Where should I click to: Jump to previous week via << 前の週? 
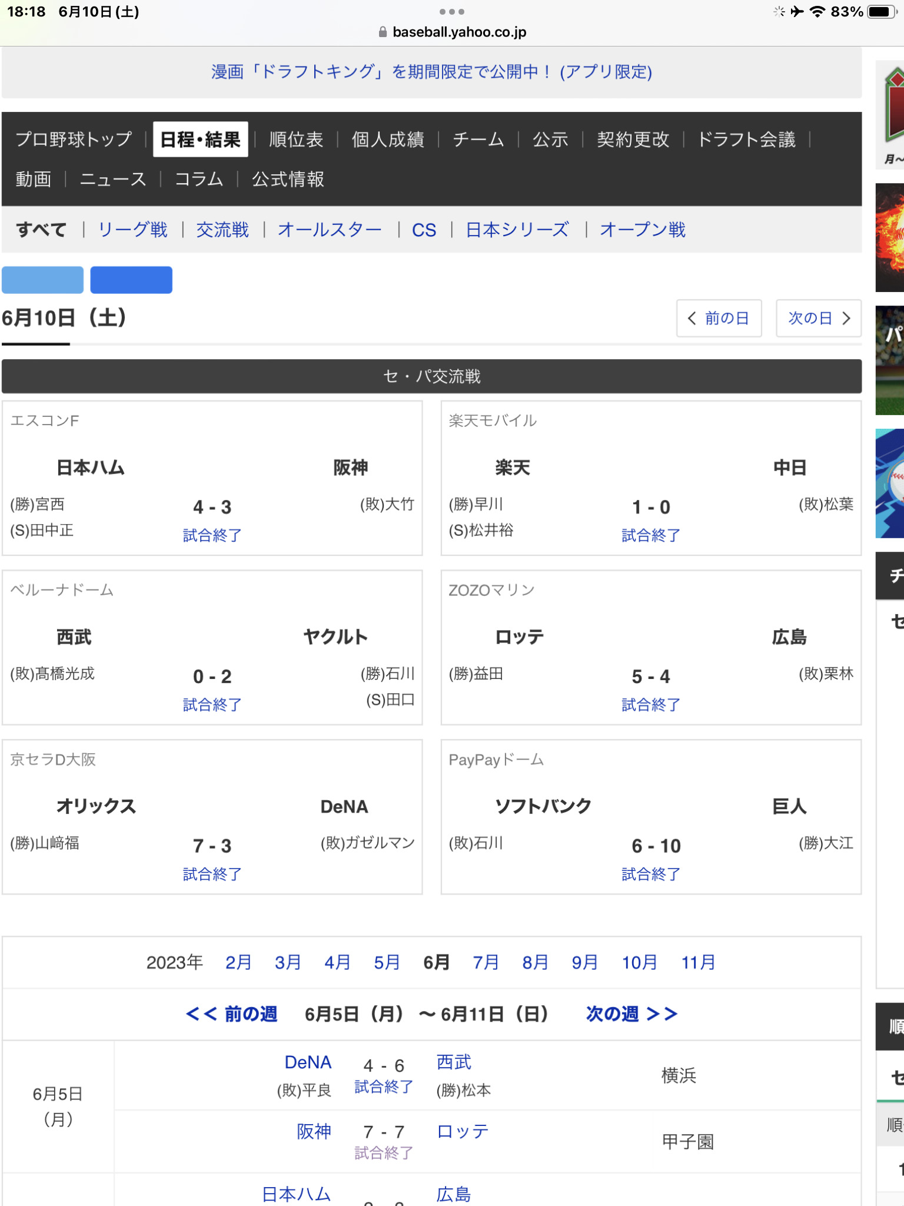(231, 1014)
